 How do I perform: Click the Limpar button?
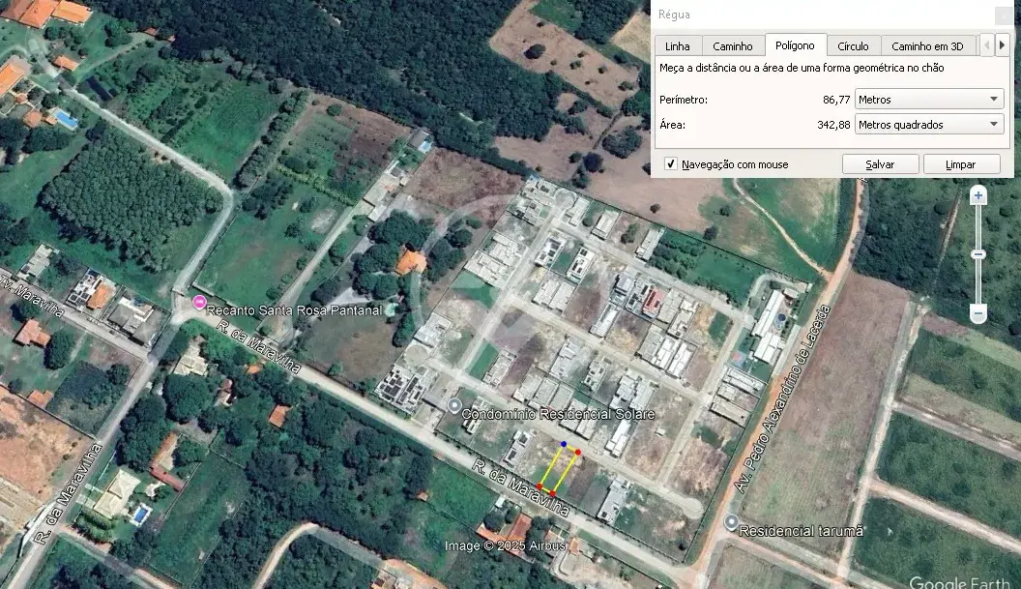click(961, 164)
